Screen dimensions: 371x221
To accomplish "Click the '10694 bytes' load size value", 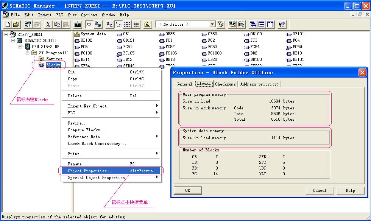I will point(282,101).
